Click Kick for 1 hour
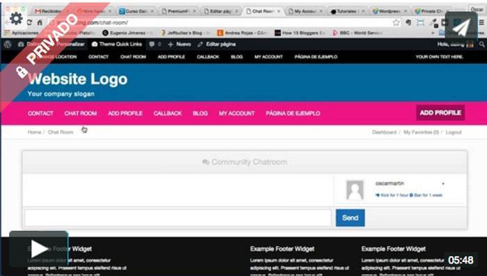Viewport: 487px width, 276px height. [392, 195]
